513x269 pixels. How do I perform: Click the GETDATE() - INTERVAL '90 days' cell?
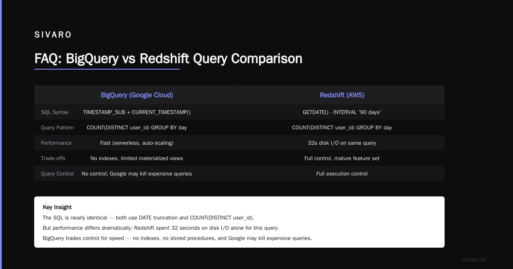(342, 112)
